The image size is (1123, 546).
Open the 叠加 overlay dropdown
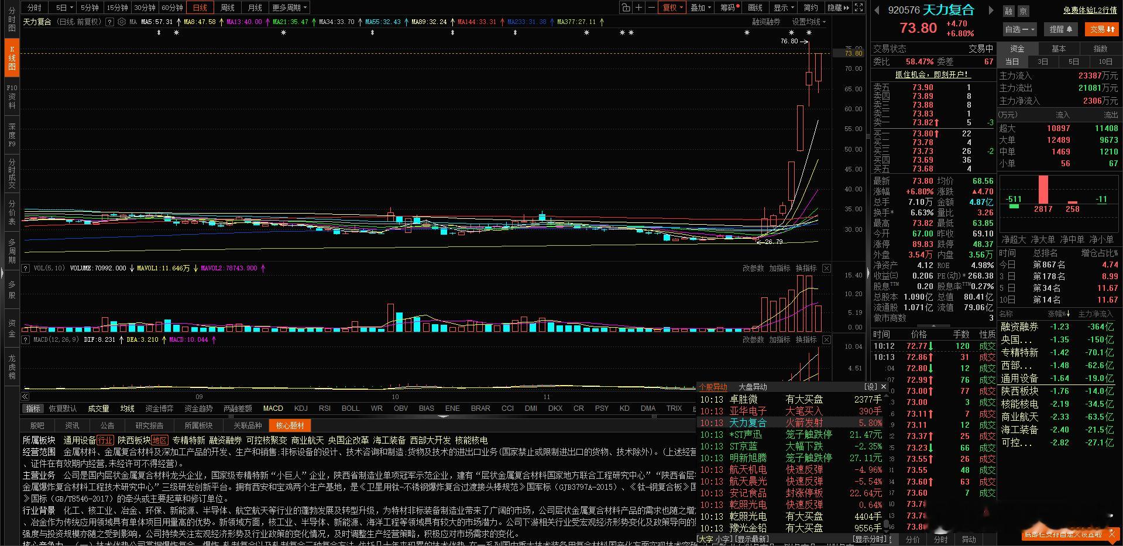click(700, 8)
